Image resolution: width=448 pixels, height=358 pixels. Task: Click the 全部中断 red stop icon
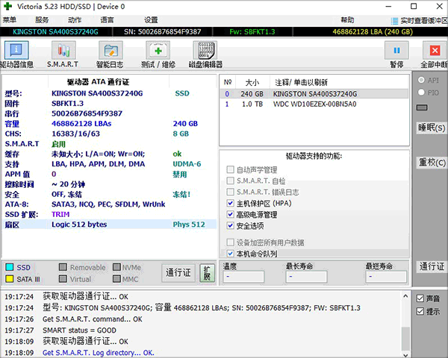pos(434,51)
